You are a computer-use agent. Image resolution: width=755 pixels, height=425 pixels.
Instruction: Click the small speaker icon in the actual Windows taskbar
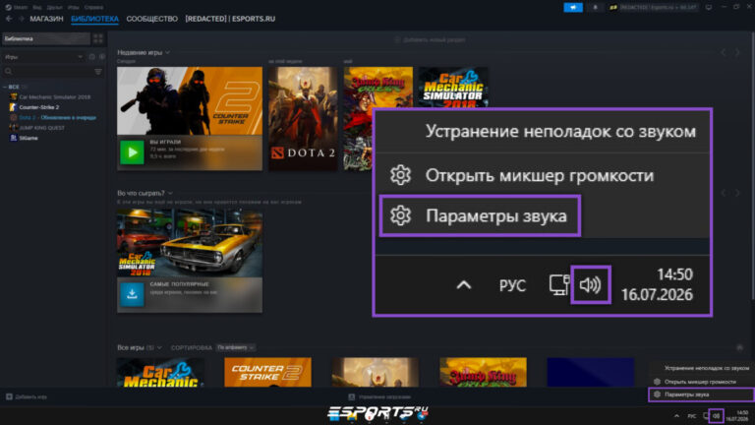716,416
